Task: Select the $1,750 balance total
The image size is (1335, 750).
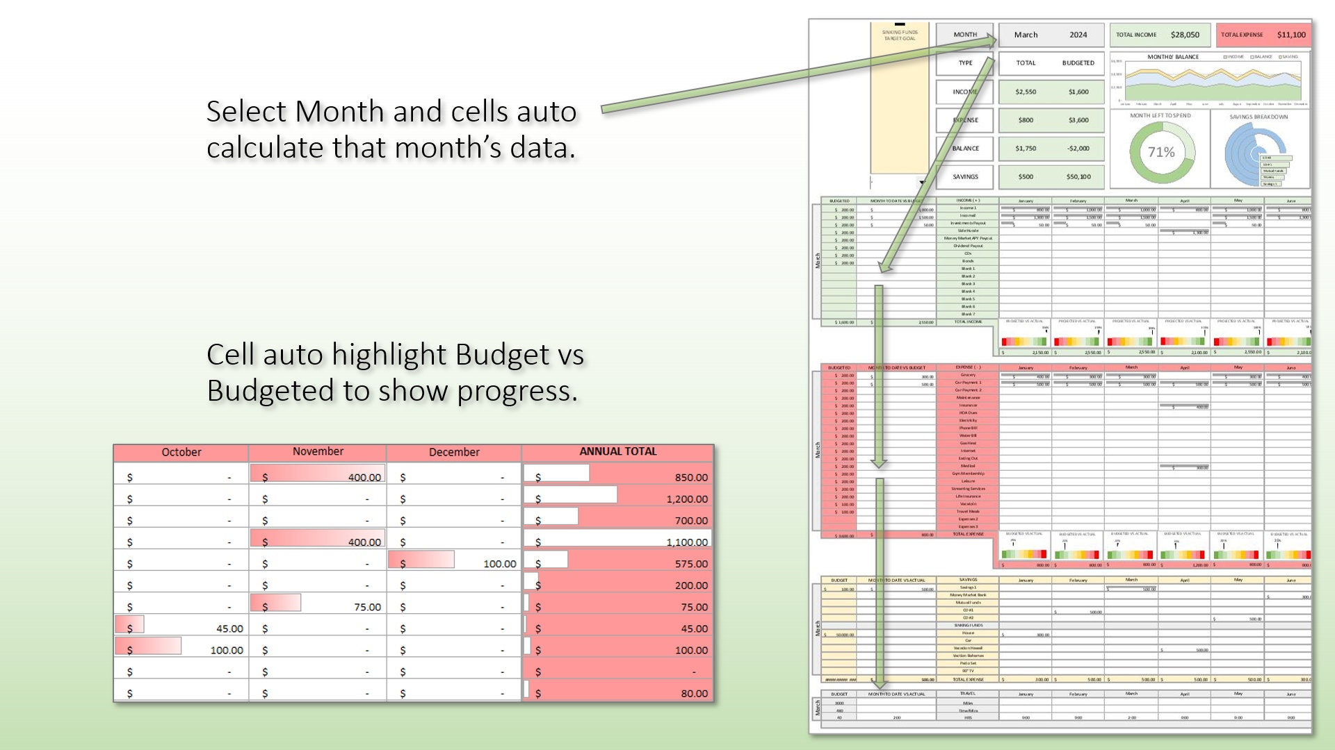Action: [1026, 149]
